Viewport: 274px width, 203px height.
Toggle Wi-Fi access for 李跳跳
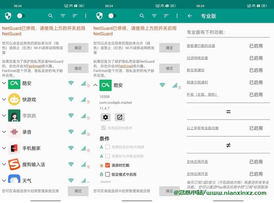click(x=71, y=116)
